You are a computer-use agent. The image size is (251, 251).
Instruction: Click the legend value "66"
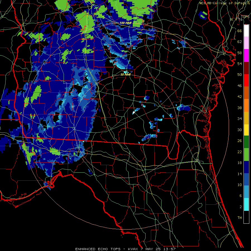240,31
